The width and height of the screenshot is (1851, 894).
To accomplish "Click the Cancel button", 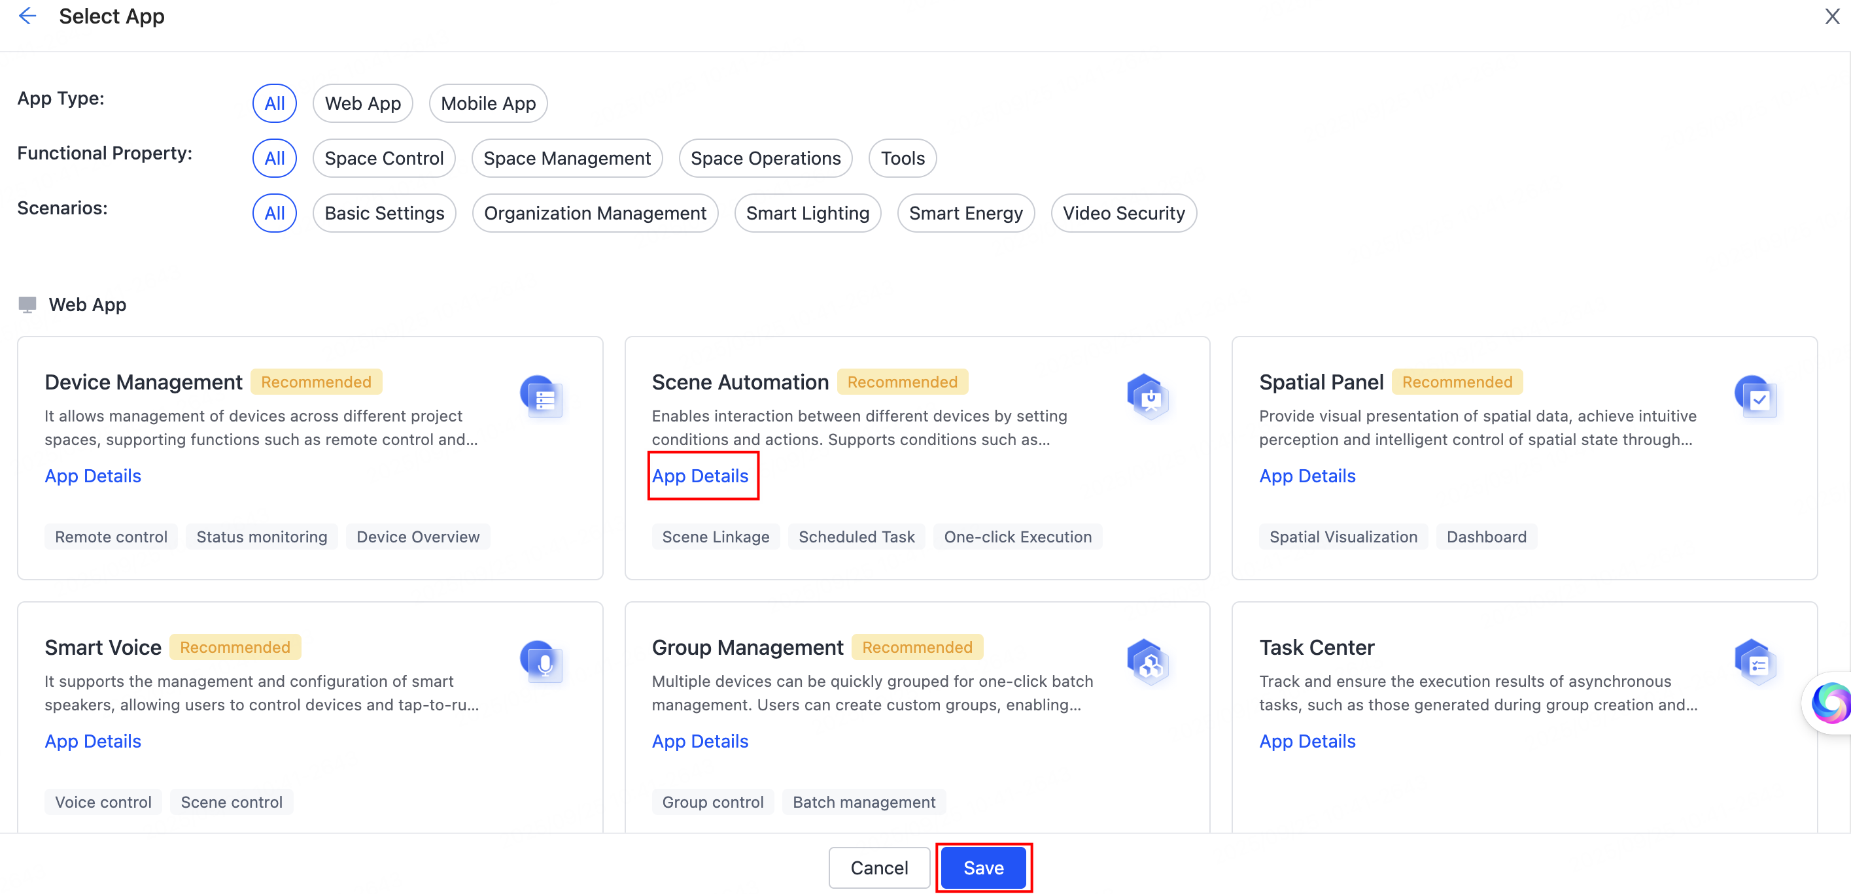I will pos(879,867).
